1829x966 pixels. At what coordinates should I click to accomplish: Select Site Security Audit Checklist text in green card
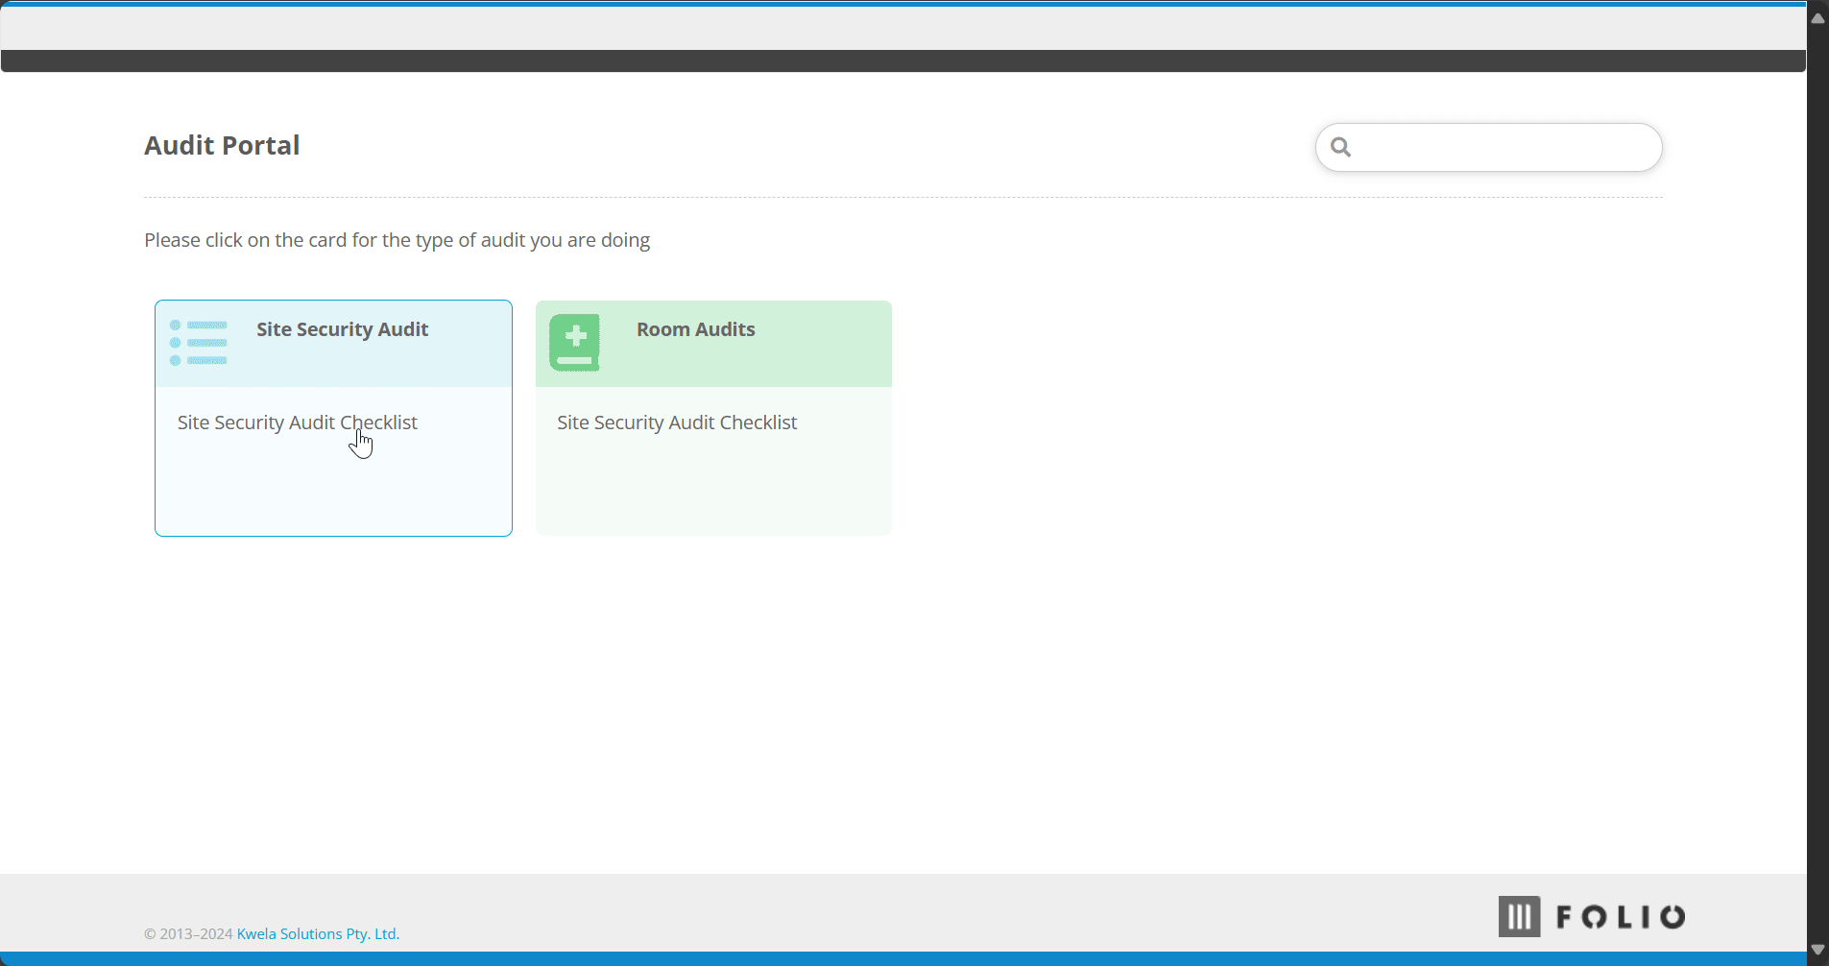coord(677,423)
